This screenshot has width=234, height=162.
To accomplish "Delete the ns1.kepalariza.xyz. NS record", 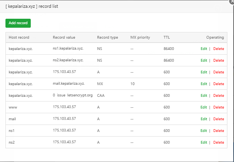I will [218, 49].
